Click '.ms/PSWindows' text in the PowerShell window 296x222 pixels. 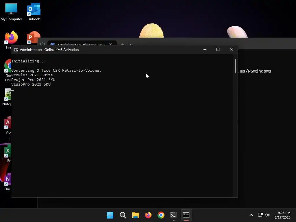tap(255, 71)
